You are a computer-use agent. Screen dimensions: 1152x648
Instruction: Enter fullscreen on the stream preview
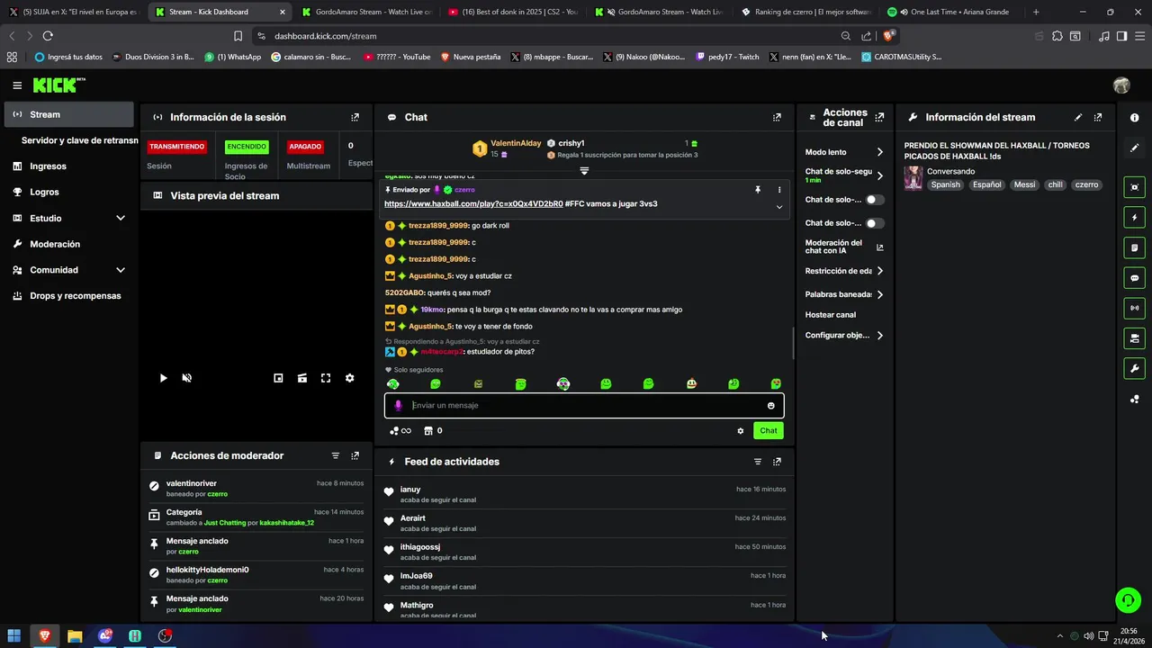point(326,378)
